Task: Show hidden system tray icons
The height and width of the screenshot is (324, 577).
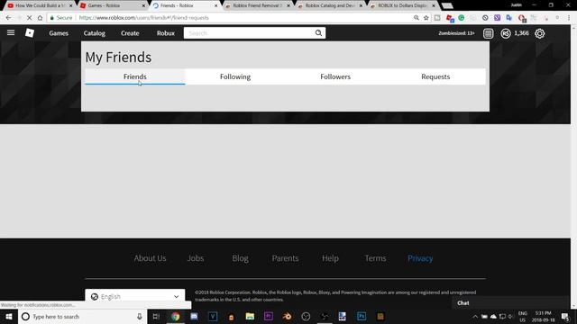Action: pyautogui.click(x=475, y=316)
